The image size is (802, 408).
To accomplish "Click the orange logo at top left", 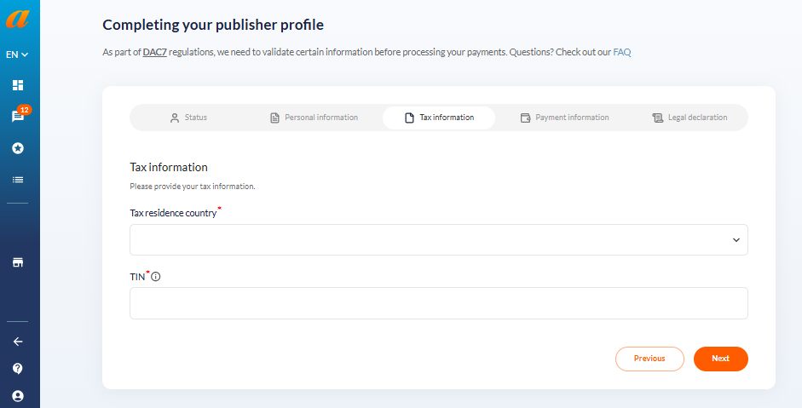I will point(18,20).
